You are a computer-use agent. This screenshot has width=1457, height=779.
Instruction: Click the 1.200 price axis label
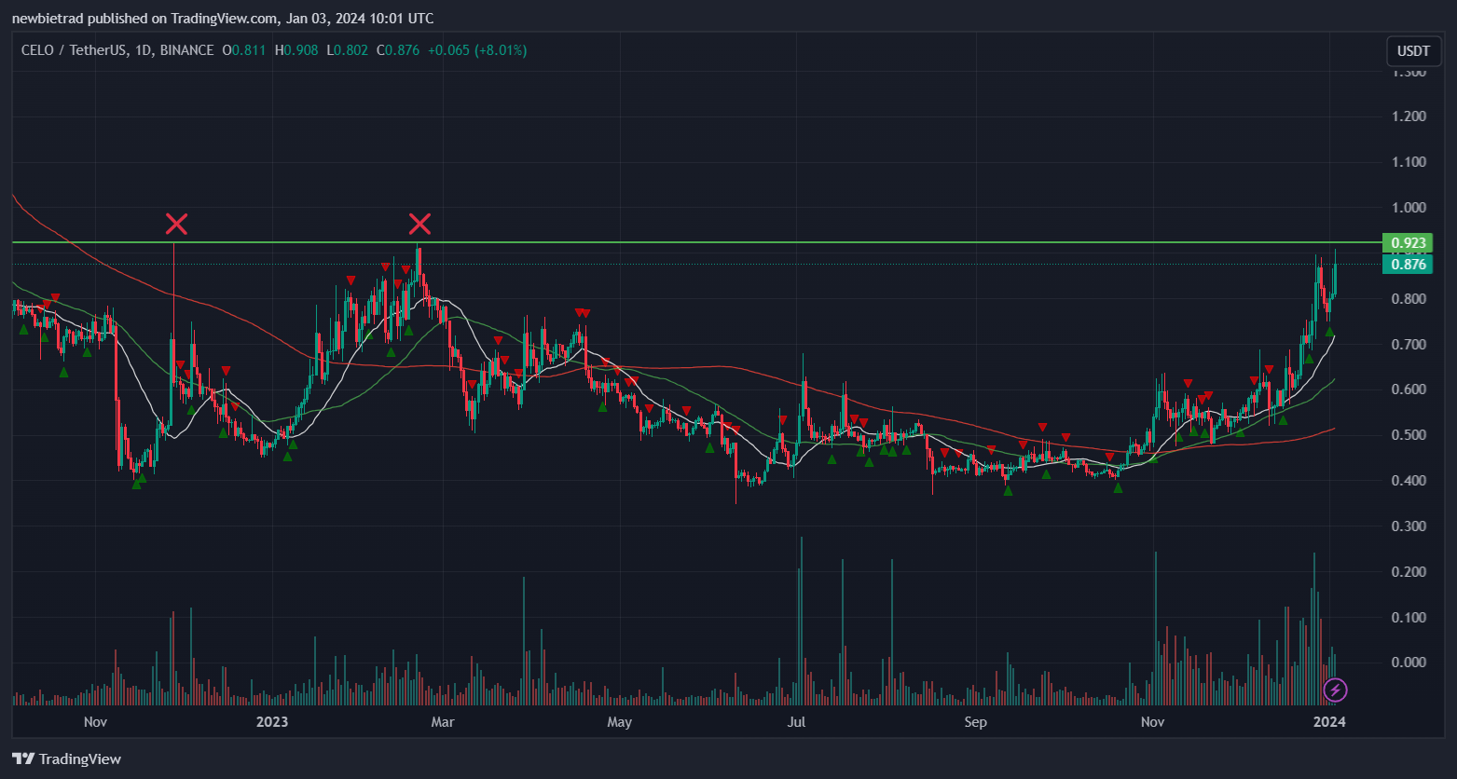pos(1408,116)
